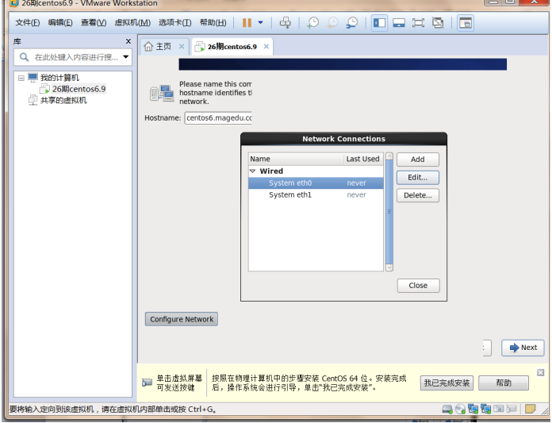Click the second network adapter status icon

tap(486, 409)
